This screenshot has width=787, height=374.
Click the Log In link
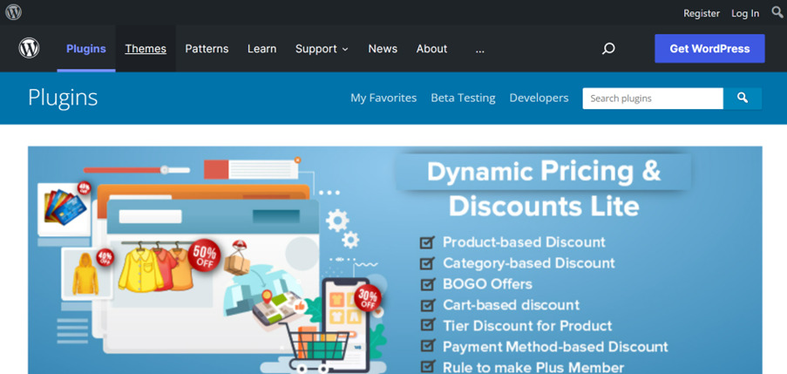click(x=745, y=14)
